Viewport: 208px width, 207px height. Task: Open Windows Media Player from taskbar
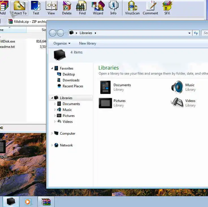point(28,202)
